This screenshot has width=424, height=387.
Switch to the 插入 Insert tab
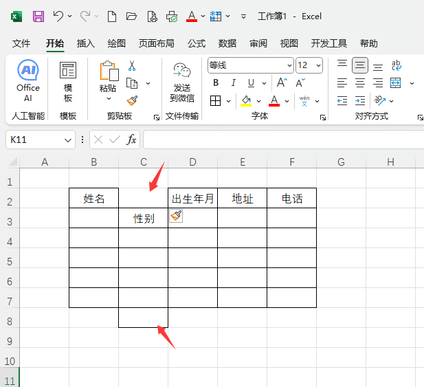(x=85, y=43)
